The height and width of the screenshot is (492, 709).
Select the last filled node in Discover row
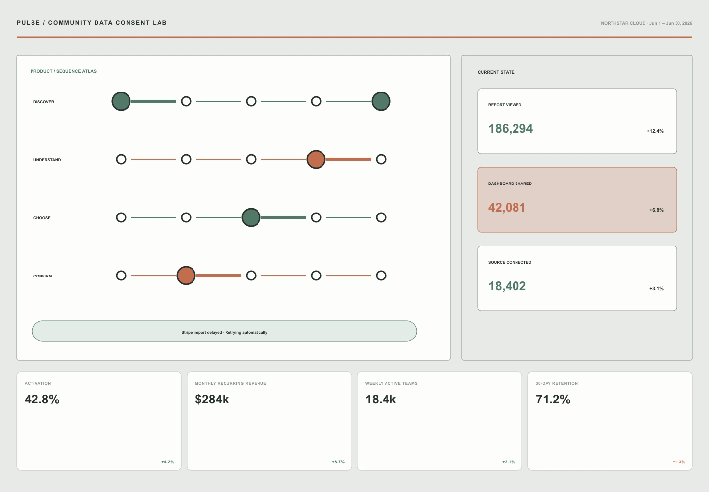click(381, 101)
